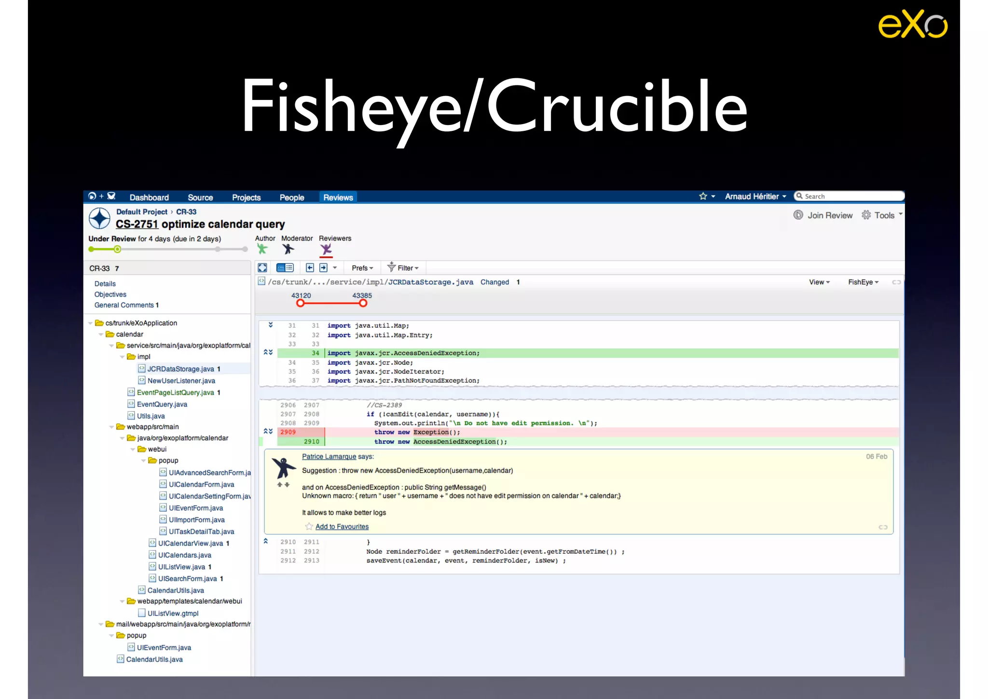Click the Filter funnel icon
Image resolution: width=988 pixels, height=699 pixels.
(391, 267)
